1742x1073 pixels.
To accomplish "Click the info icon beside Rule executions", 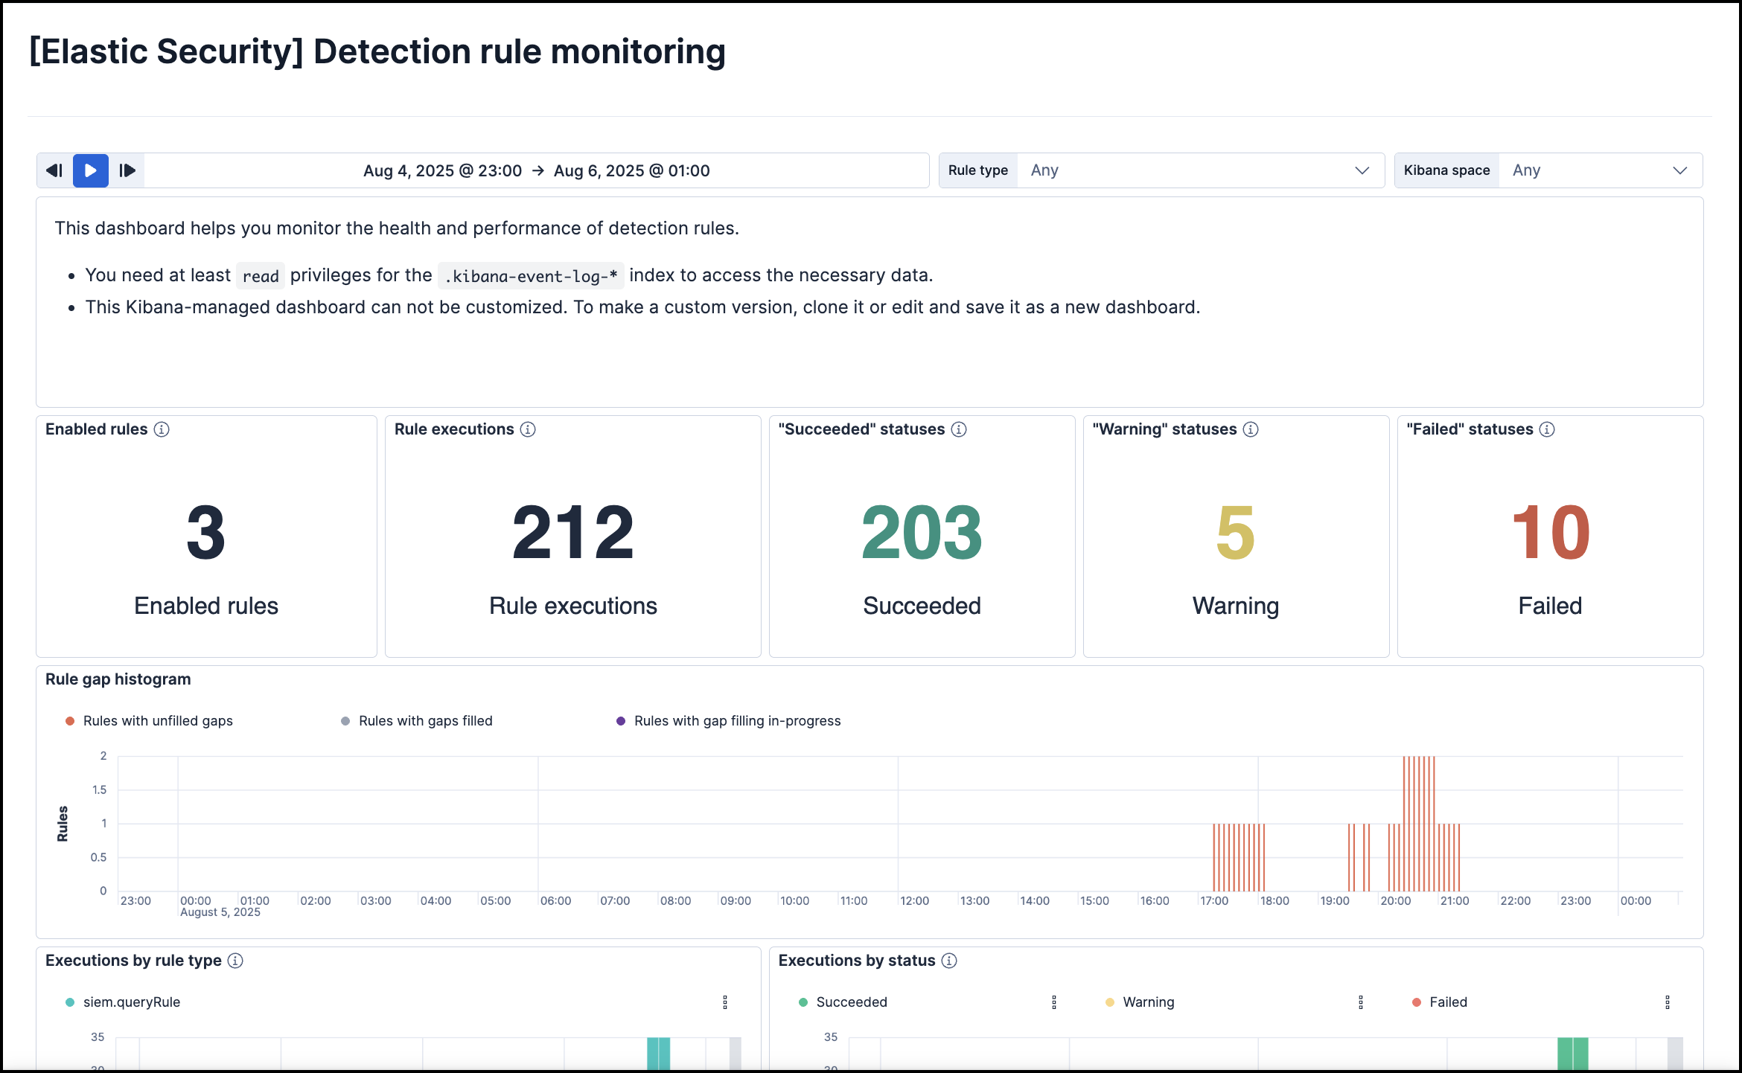I will 528,429.
